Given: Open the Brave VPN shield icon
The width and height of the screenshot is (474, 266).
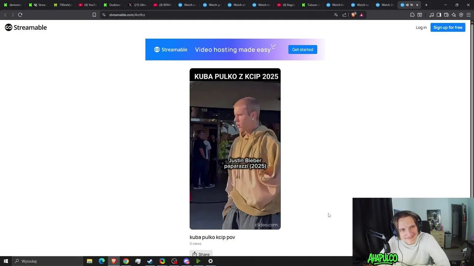Looking at the screenshot, I should click(461, 15).
